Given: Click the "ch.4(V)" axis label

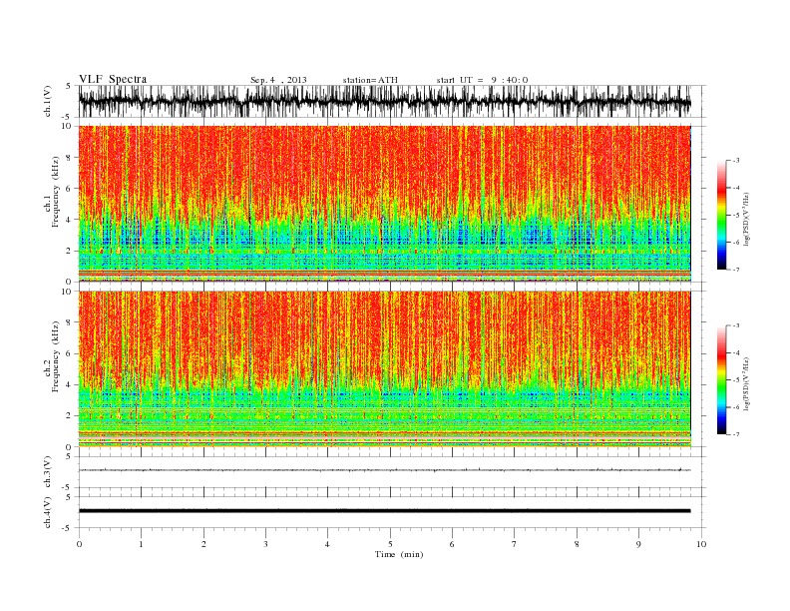Looking at the screenshot, I should tap(48, 512).
